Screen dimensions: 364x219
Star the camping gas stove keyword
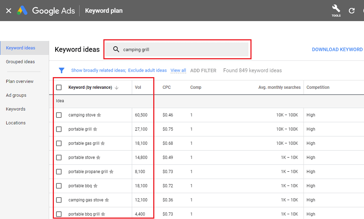click(x=107, y=200)
